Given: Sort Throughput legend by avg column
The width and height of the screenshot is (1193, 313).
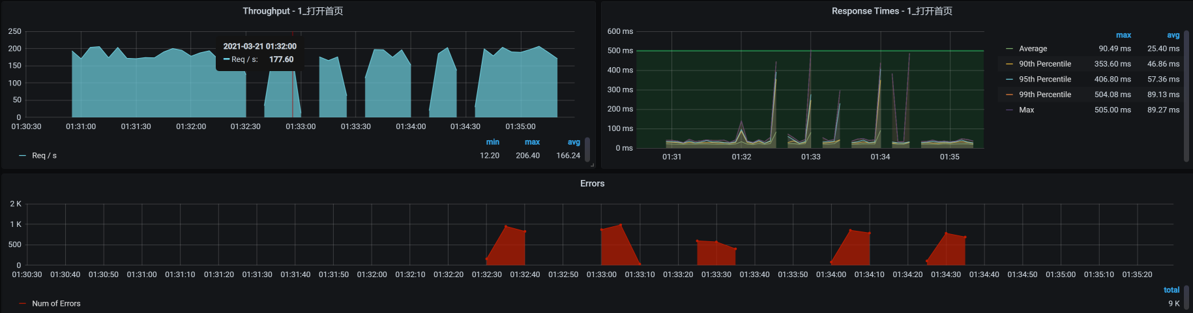Looking at the screenshot, I should pos(573,142).
